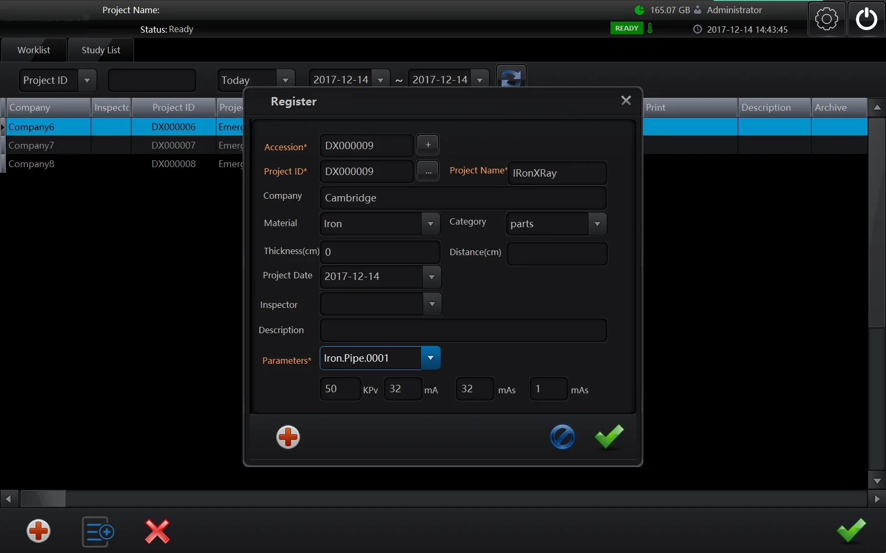Click the ellipsis button beside Project ID

(428, 171)
